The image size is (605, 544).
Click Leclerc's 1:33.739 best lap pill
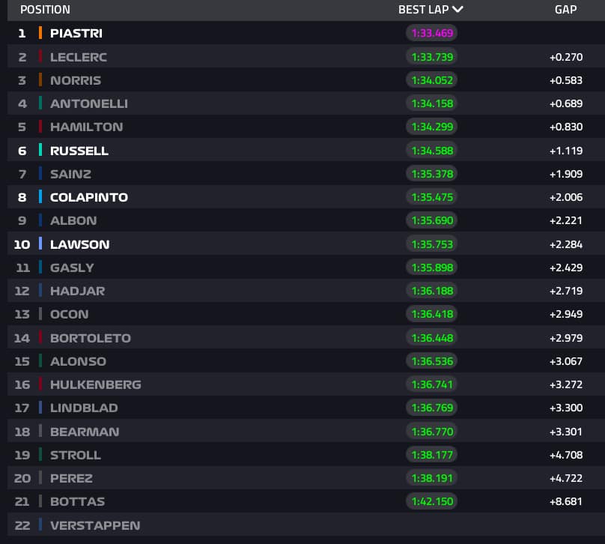coord(431,56)
